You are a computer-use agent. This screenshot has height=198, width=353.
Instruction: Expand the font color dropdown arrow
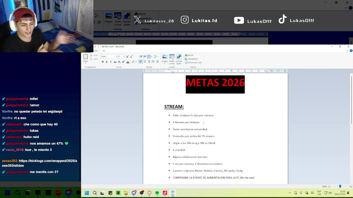coord(130,62)
